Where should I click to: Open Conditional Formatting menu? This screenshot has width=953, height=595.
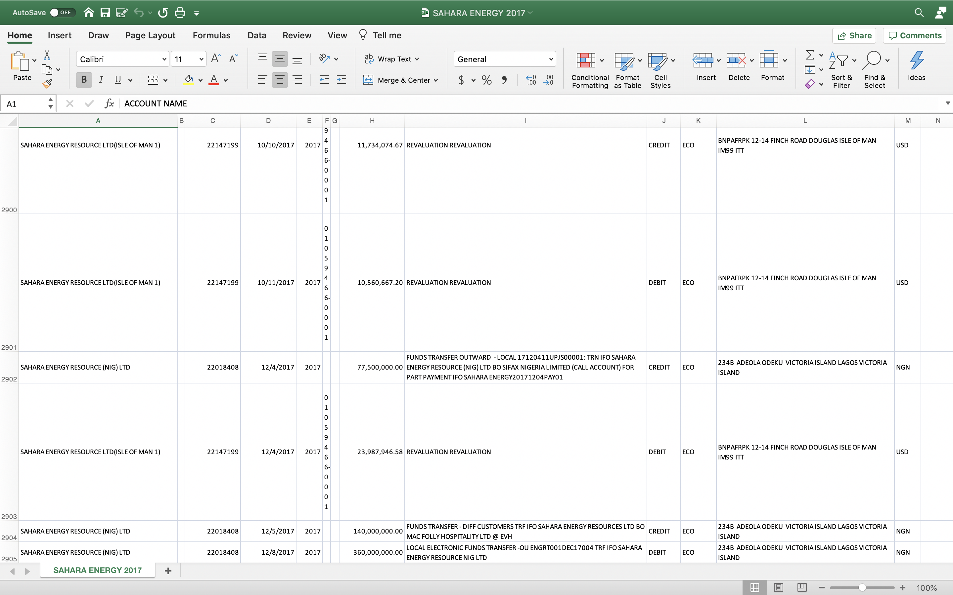click(590, 70)
